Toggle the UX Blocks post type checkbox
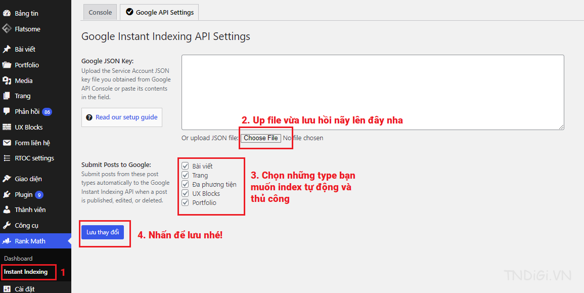 point(185,193)
